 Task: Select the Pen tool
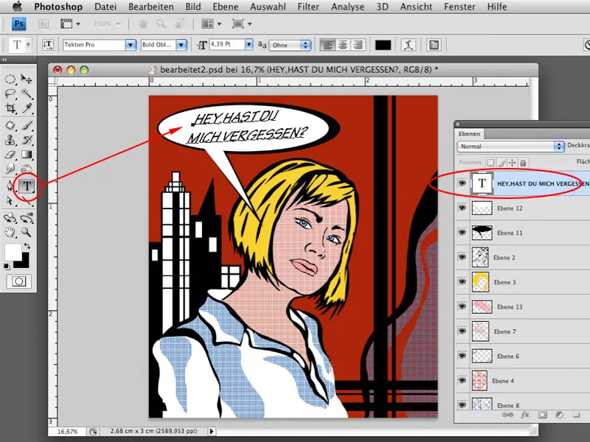tap(10, 186)
